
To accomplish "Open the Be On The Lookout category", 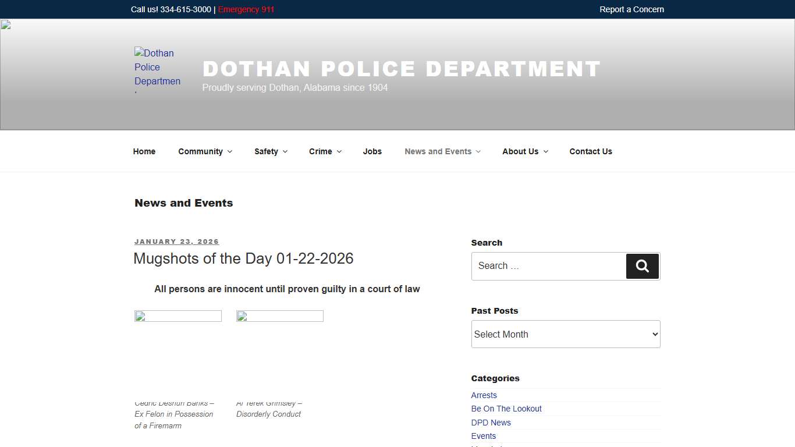I will (x=506, y=409).
